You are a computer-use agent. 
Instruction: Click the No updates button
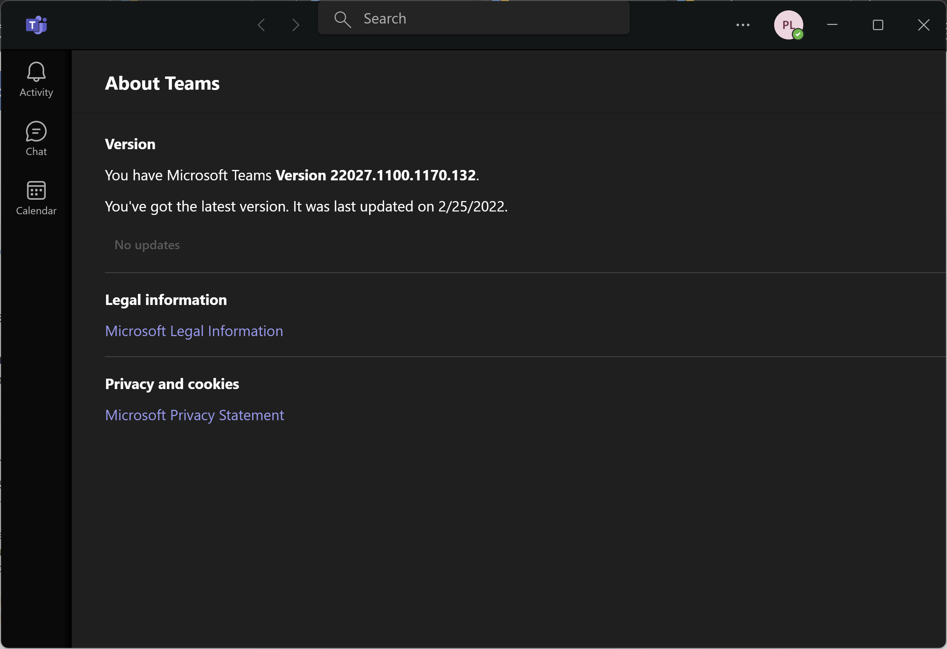pyautogui.click(x=147, y=245)
